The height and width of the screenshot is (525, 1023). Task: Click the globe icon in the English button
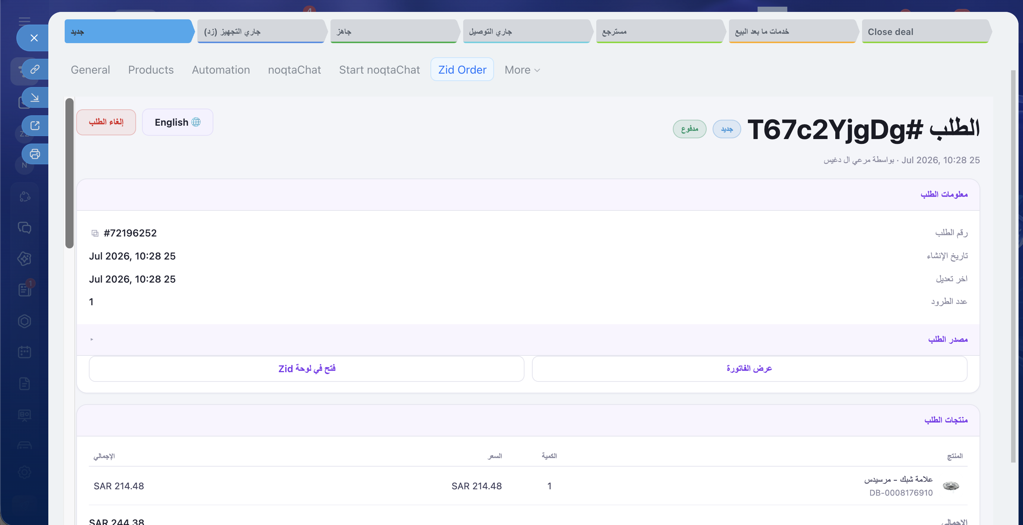pyautogui.click(x=196, y=122)
